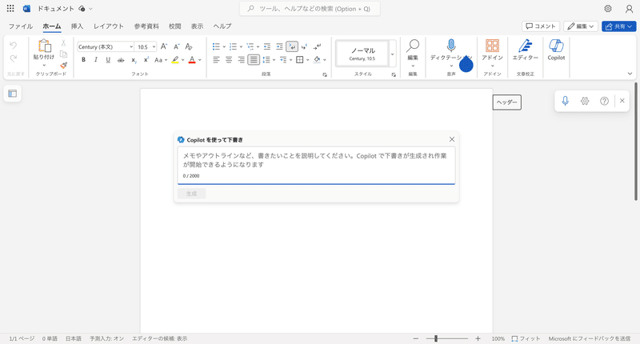Start dictation with ribbon microphone
This screenshot has width=640, height=344.
coord(451,46)
